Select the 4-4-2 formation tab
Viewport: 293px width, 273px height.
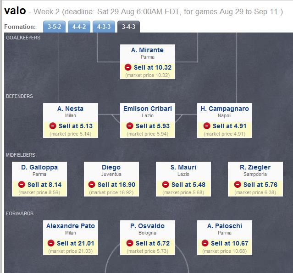pos(80,27)
